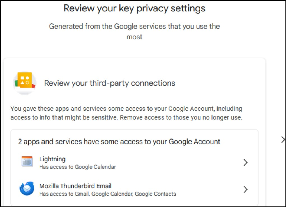Go to the next privacy card arrow
This screenshot has height=207, width=286.
point(283,140)
